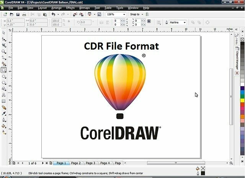Switch to the Page 3 tab
Screen dimensions: 245x178
[x=90, y=163]
